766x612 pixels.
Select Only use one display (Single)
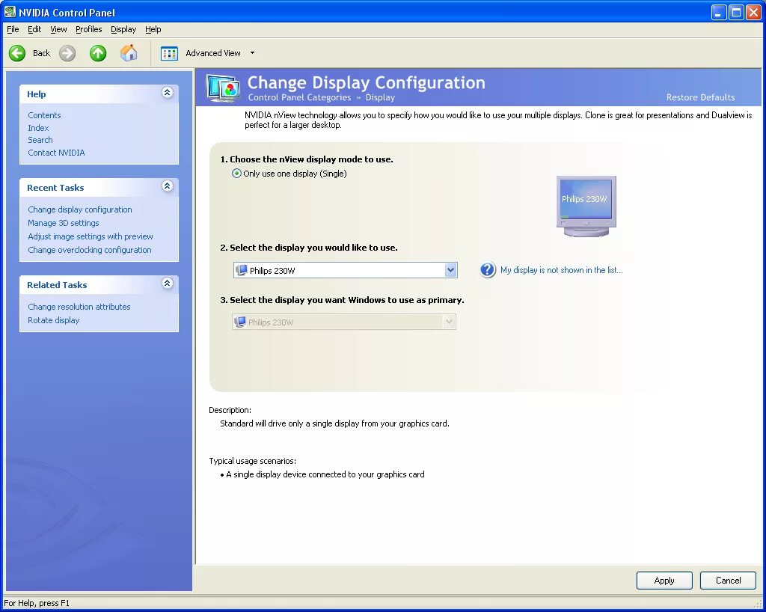click(289, 174)
